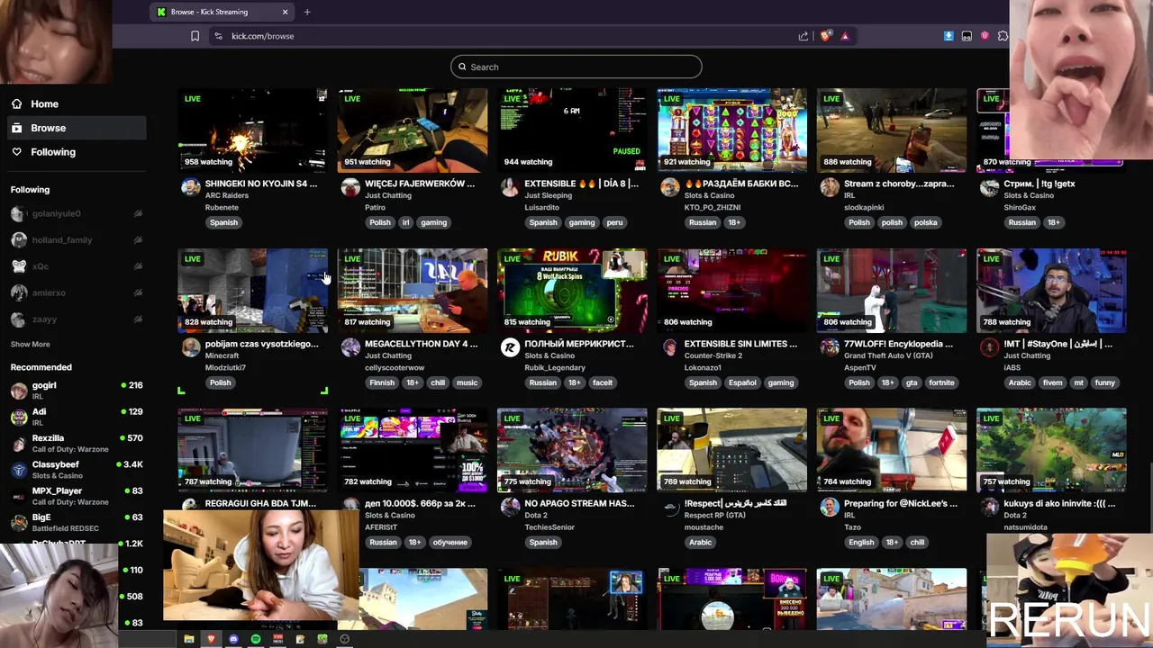
Task: Toggle the offline icon beside golaniyule0
Action: [138, 213]
